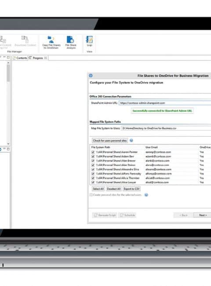Viewport: 211px width, 286px height.
Task: Sort by File System Path column header
Action: (101, 147)
